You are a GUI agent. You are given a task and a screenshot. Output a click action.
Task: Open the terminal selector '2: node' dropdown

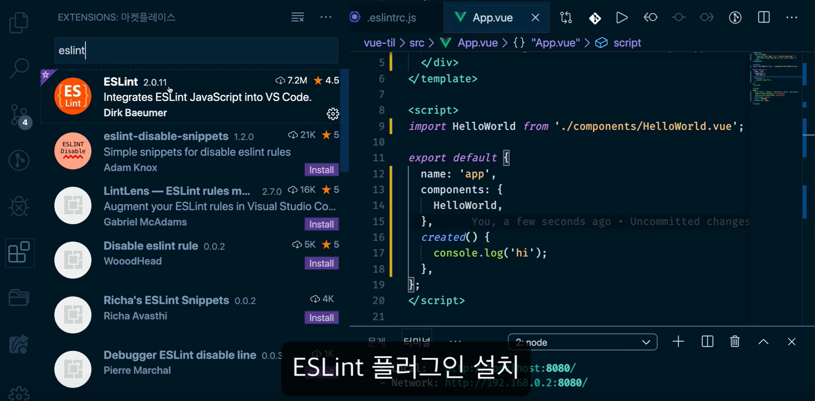pyautogui.click(x=582, y=342)
